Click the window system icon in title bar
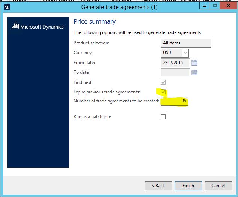Image resolution: width=238 pixels, height=197 pixels. click(7, 6)
